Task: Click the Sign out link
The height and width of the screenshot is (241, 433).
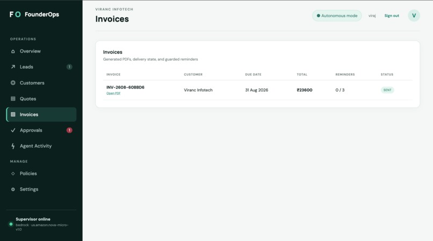Action: pos(392,16)
